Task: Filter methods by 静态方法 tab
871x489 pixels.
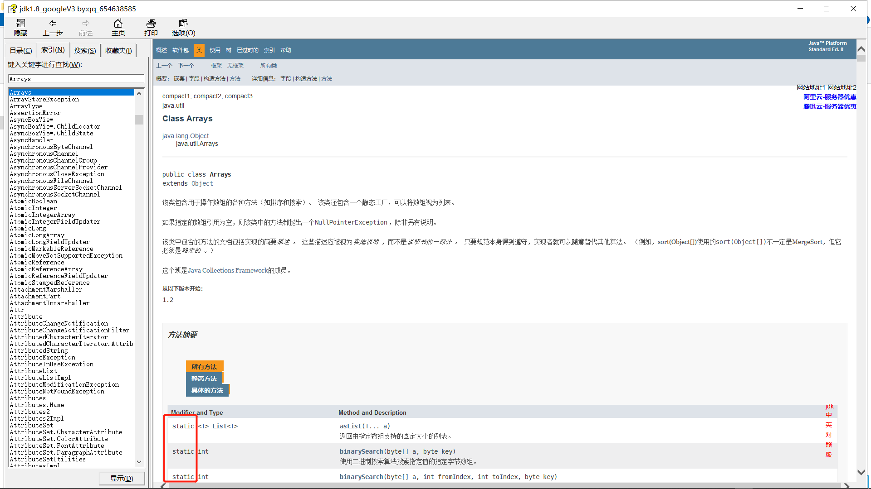Action: (204, 379)
